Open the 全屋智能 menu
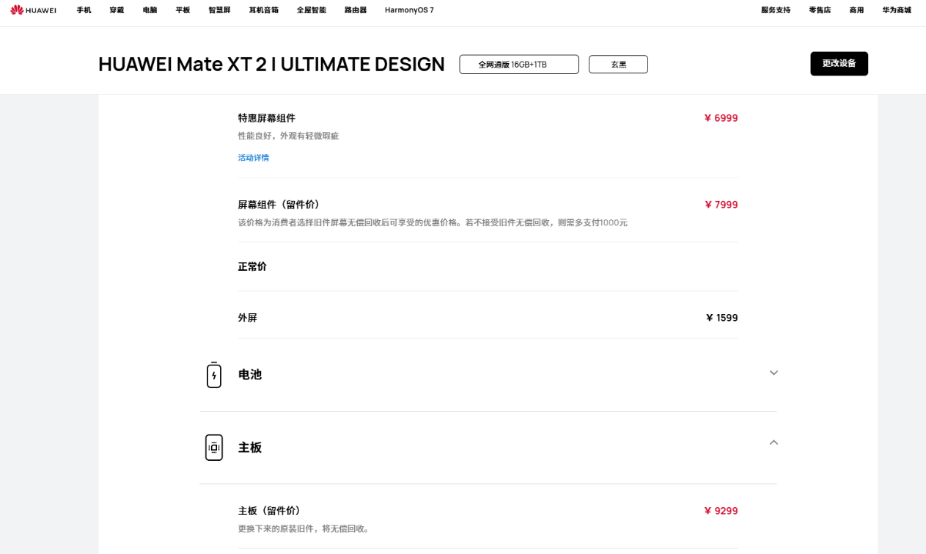926x554 pixels. [312, 10]
